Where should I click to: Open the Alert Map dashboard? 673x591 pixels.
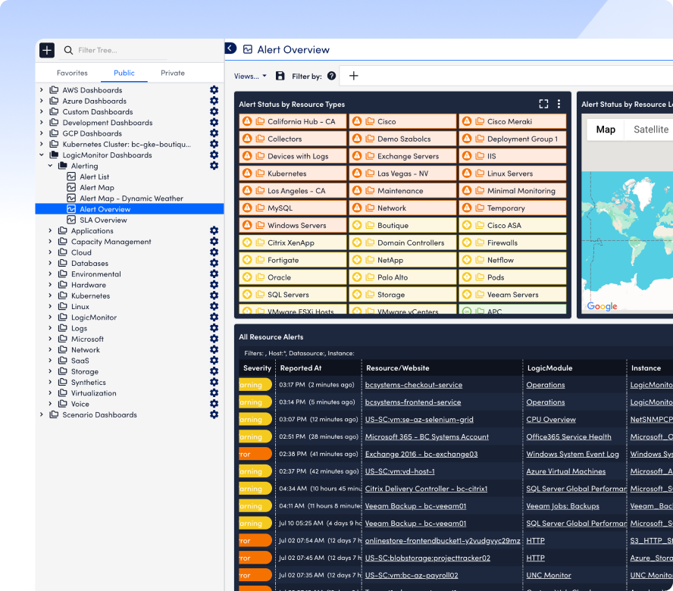coord(97,188)
